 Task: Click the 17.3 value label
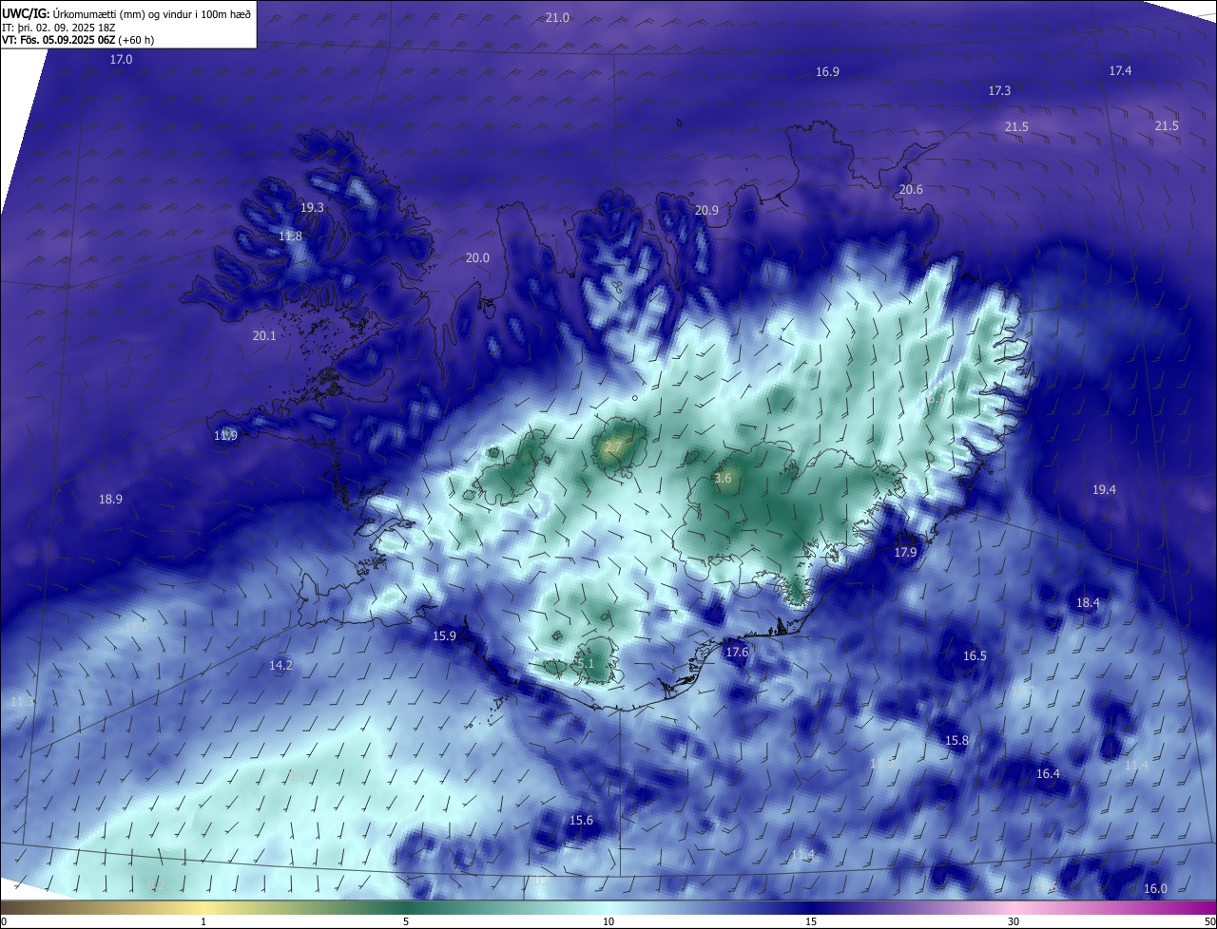pos(999,91)
